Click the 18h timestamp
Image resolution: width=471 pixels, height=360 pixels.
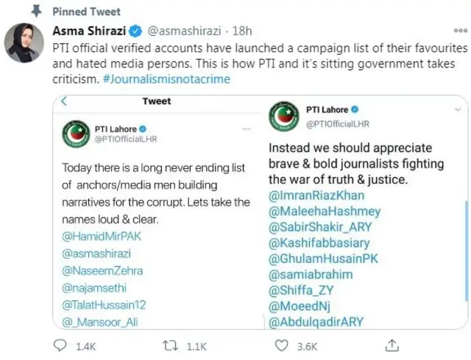[241, 32]
